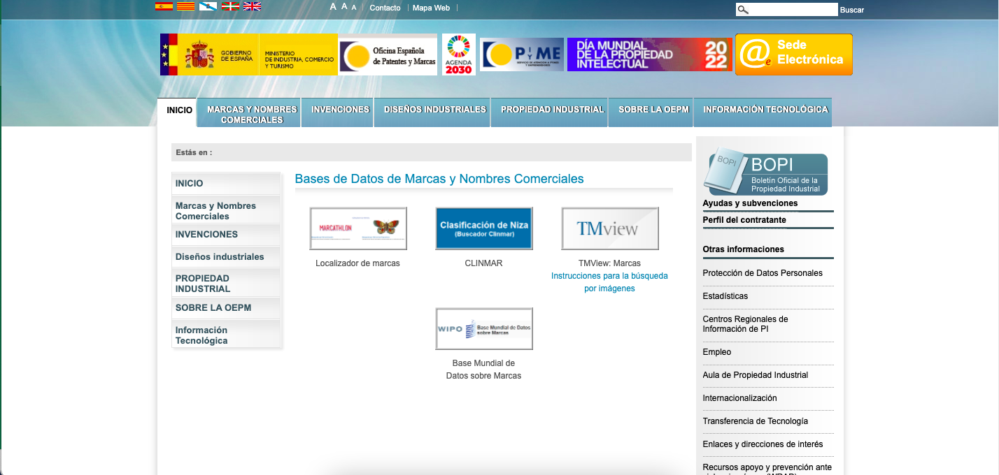Switch site language with the UK flag
The image size is (999, 475).
tap(252, 6)
